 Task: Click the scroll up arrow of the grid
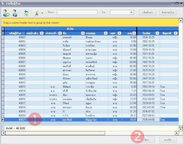point(181,21)
